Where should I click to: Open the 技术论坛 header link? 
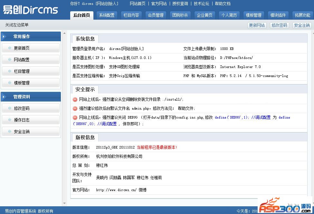click(201, 4)
